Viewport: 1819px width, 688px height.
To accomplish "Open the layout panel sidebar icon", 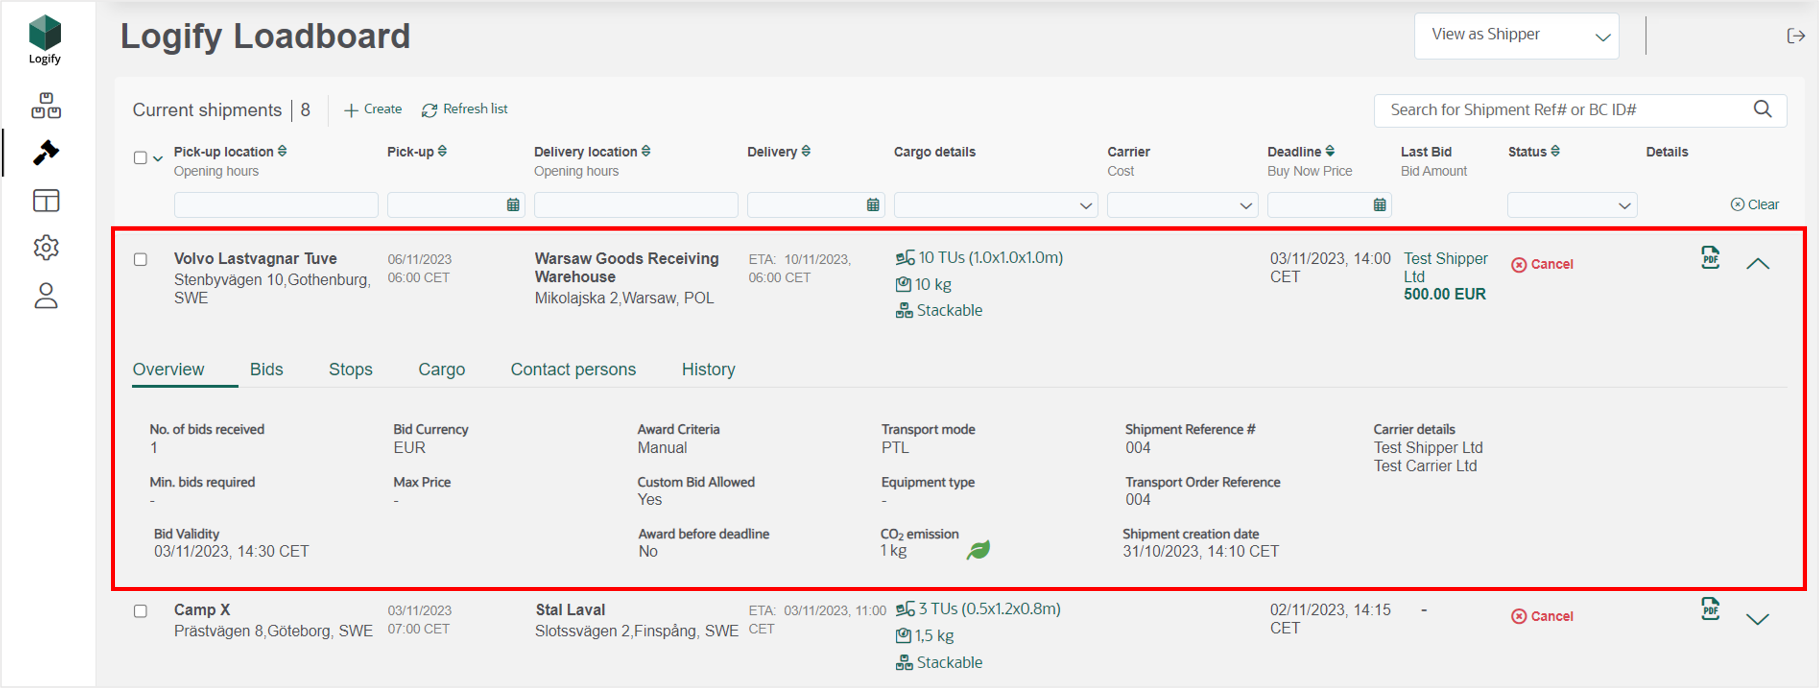I will point(46,200).
